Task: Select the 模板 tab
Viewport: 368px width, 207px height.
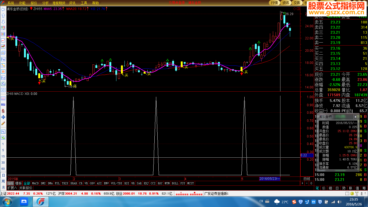Action: 19,183
